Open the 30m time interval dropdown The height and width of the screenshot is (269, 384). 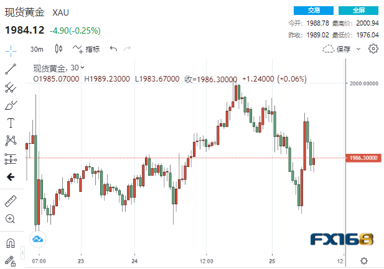(37, 49)
